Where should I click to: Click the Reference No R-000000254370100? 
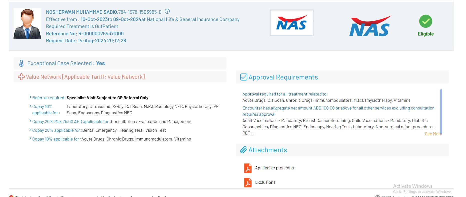pyautogui.click(x=85, y=33)
